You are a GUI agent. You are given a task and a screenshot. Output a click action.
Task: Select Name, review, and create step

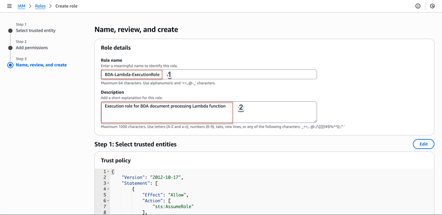tap(41, 65)
